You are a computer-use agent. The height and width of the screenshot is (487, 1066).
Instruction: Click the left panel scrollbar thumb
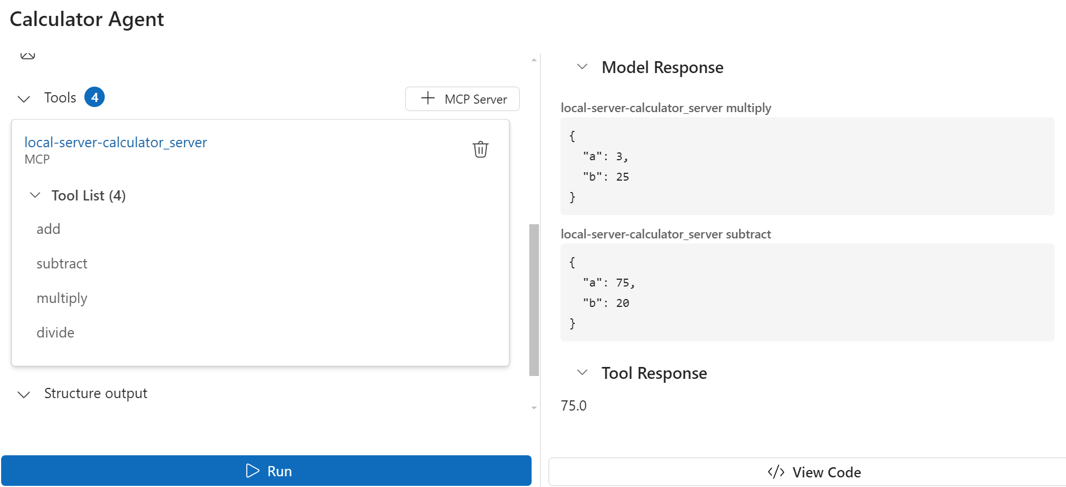point(534,300)
